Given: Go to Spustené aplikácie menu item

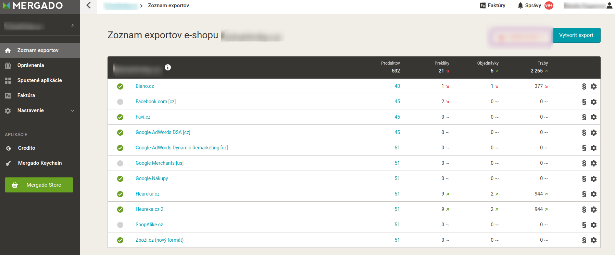Looking at the screenshot, I should 39,80.
